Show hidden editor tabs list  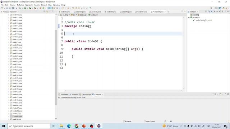tap(168, 11)
